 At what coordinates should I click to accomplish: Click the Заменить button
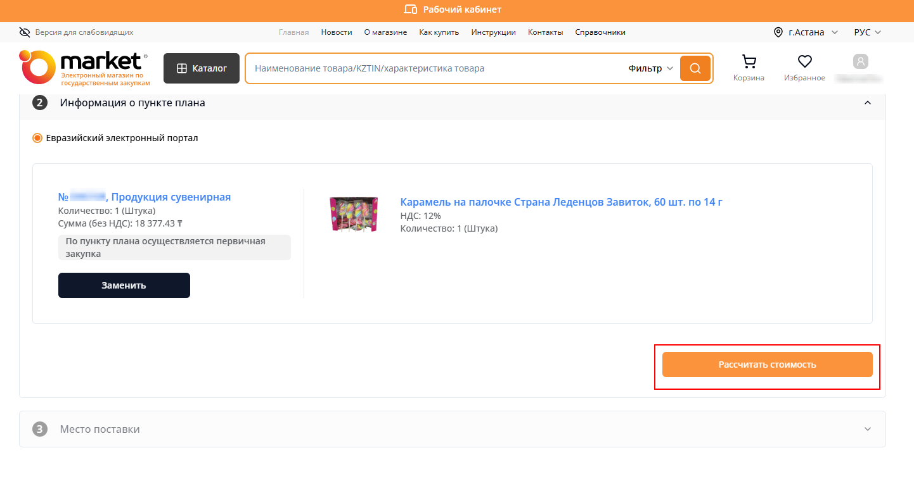(x=124, y=285)
